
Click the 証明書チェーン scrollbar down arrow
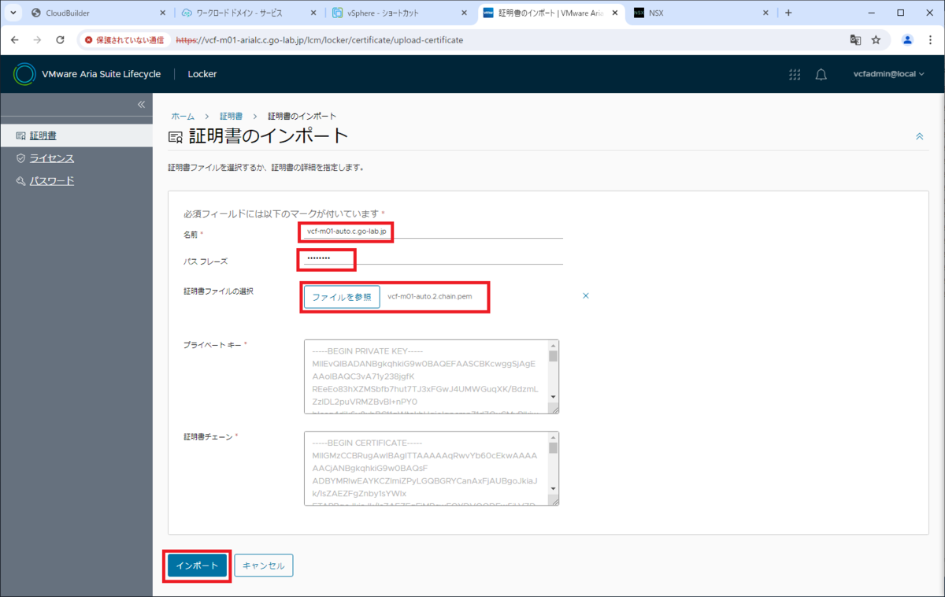[x=553, y=488]
